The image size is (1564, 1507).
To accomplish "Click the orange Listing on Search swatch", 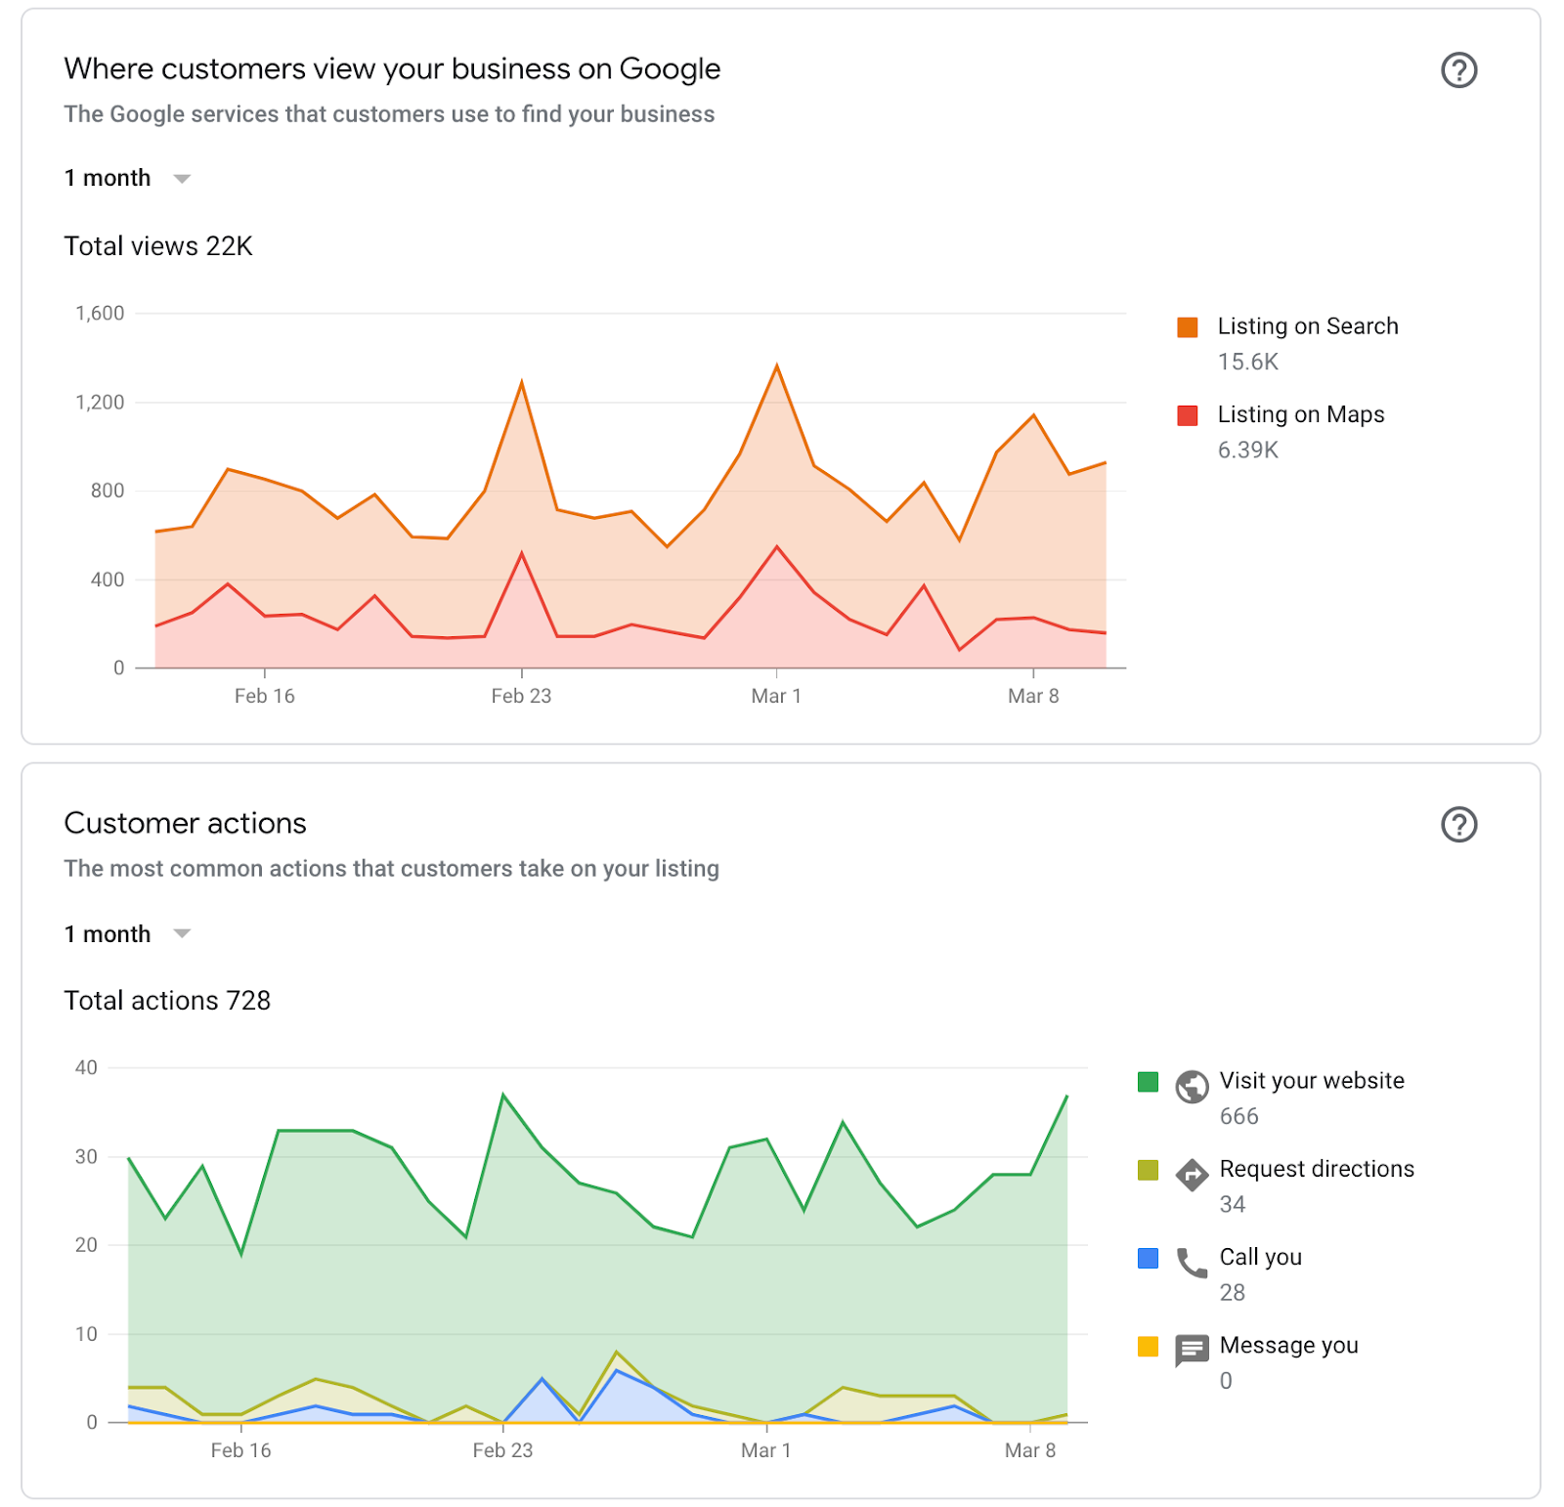I will point(1188,327).
